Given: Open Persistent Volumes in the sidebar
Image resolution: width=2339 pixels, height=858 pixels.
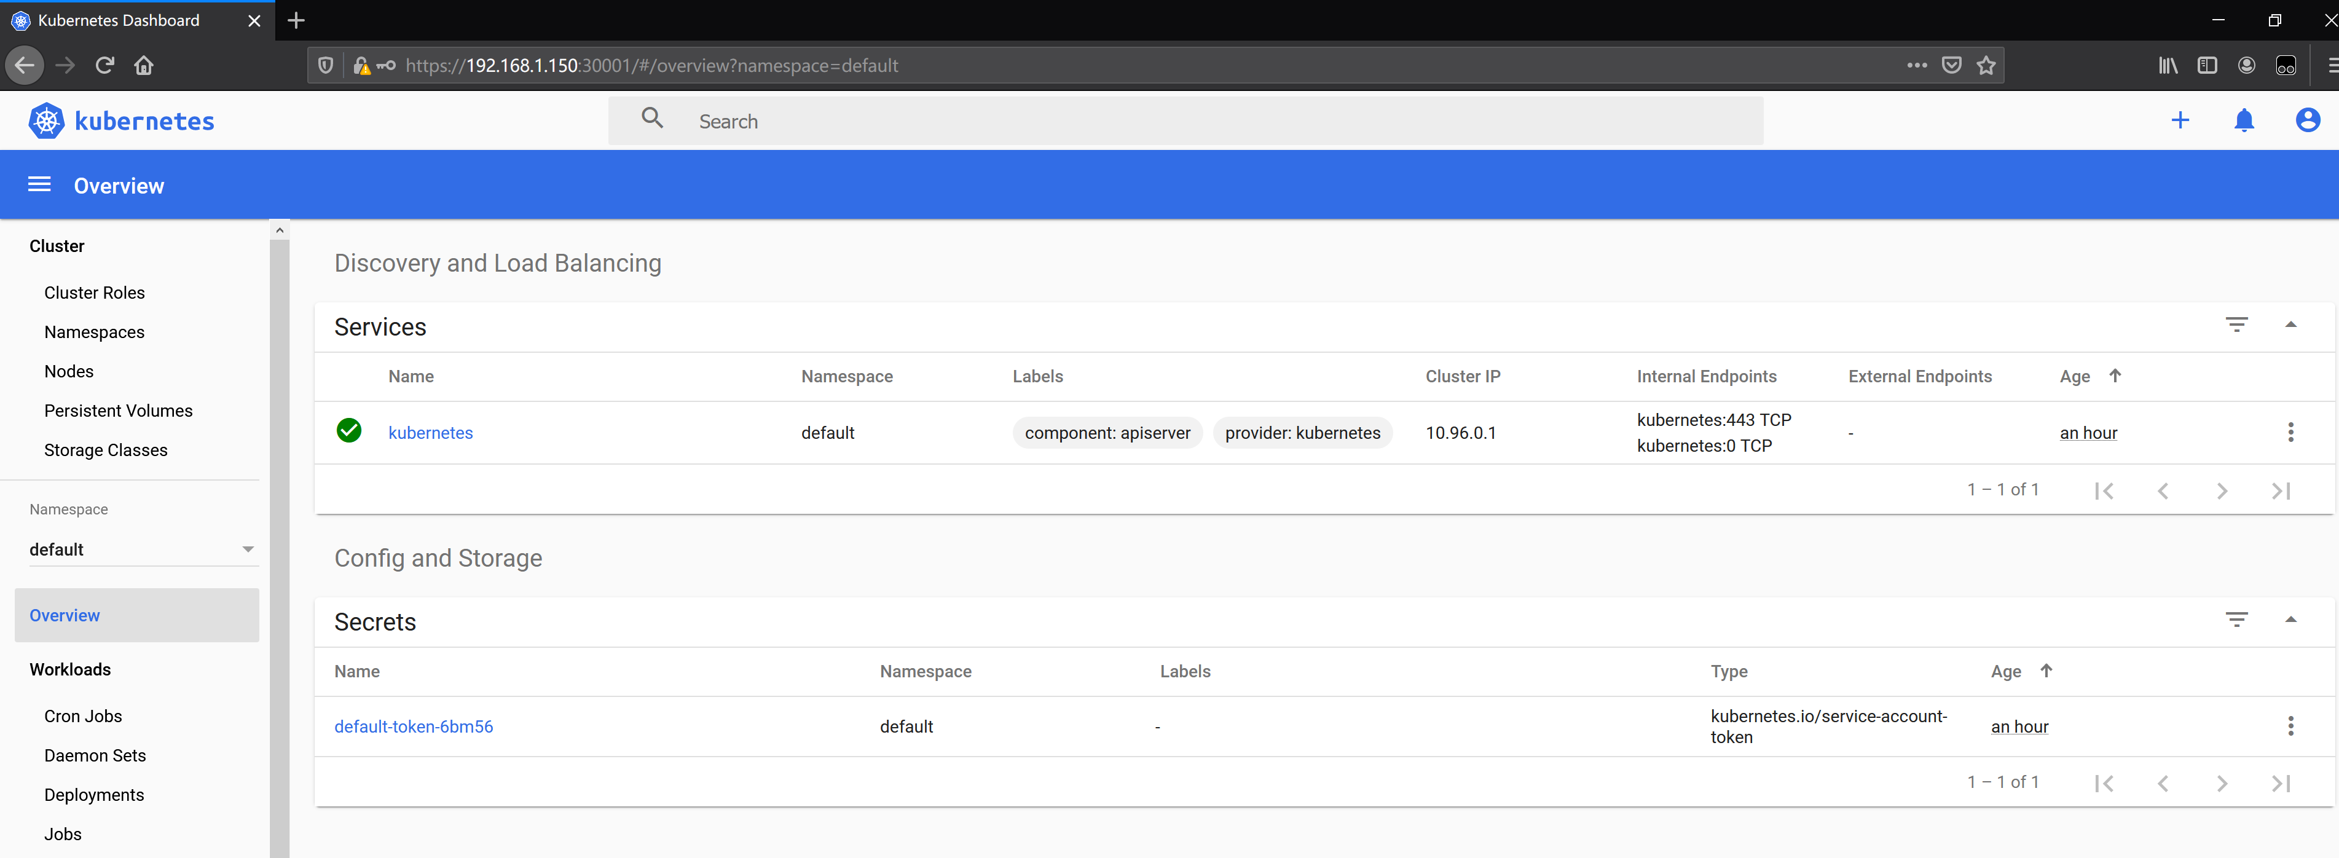Looking at the screenshot, I should (x=118, y=411).
